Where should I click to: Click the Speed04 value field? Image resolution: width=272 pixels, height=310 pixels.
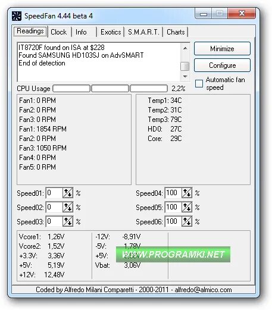point(173,193)
